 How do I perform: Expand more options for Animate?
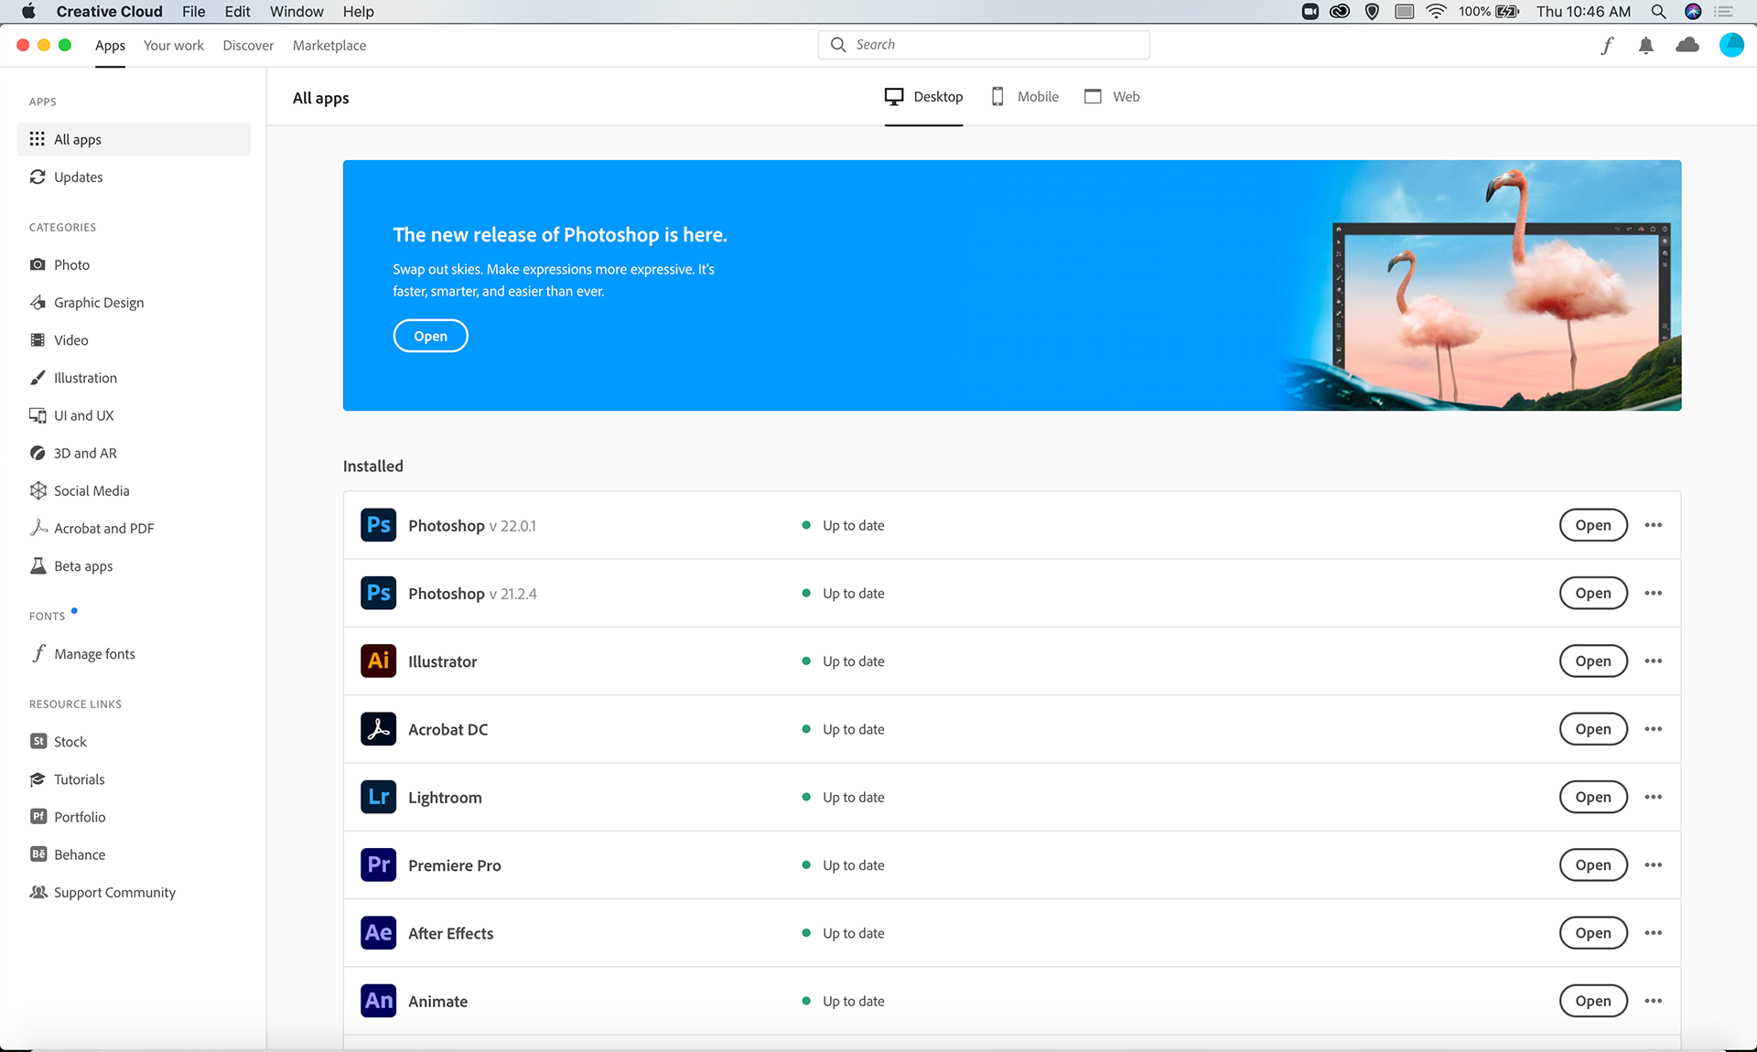pos(1653,1001)
